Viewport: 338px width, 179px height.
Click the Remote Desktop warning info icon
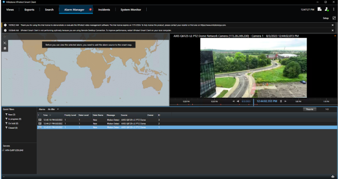tap(5, 30)
